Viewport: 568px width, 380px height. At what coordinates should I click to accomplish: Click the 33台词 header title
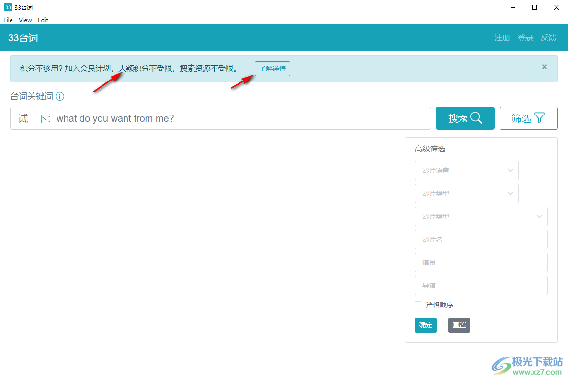click(23, 38)
